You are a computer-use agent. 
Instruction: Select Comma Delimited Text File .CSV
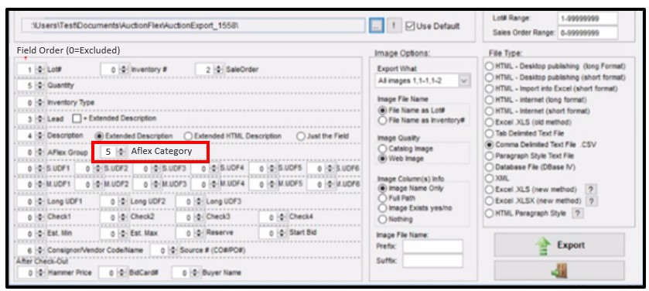(490, 145)
